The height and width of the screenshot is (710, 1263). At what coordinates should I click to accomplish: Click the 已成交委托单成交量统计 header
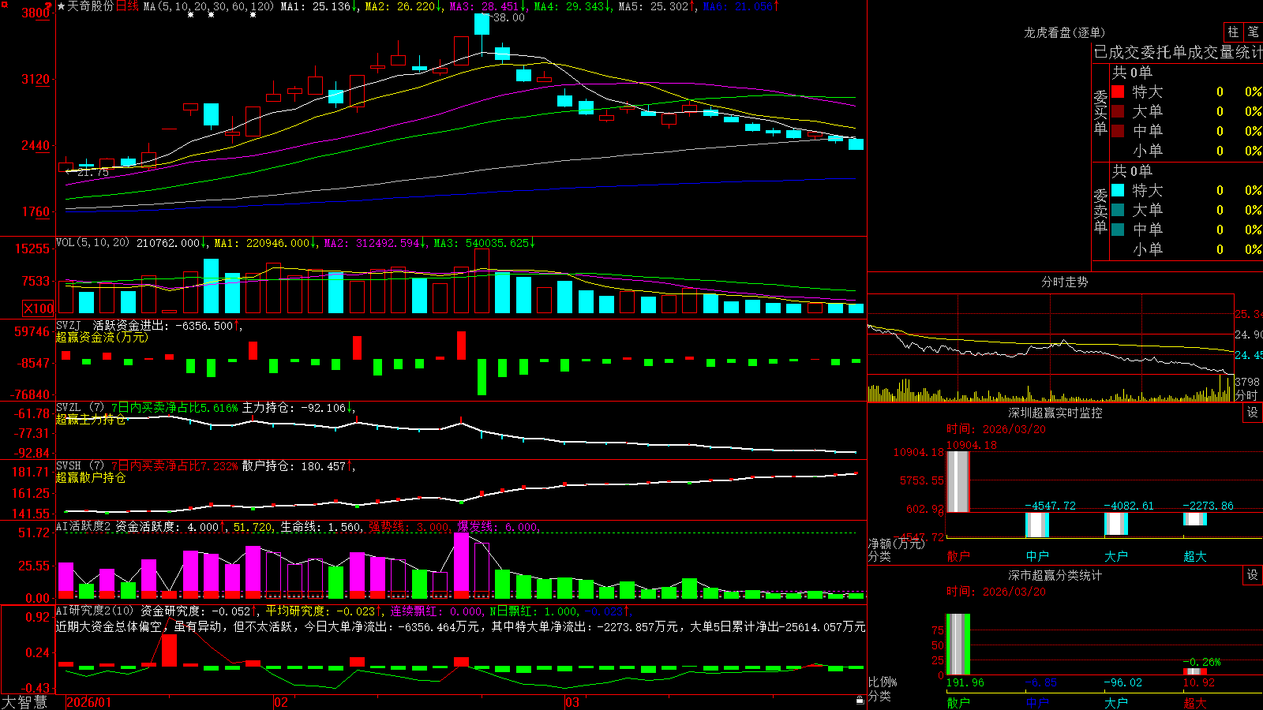click(1178, 52)
